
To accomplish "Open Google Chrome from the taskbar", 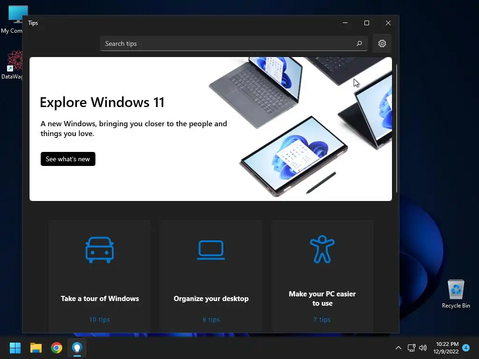I will point(57,348).
